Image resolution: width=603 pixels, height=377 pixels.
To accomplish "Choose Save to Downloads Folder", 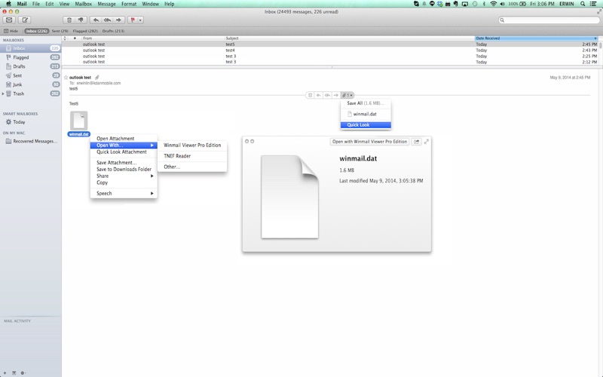I will [124, 169].
